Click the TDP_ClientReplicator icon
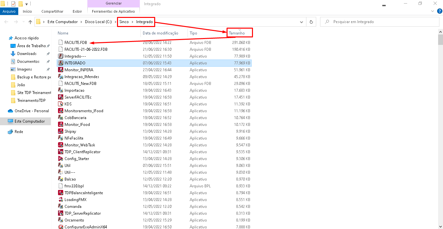This screenshot has width=443, height=229. coord(60,152)
